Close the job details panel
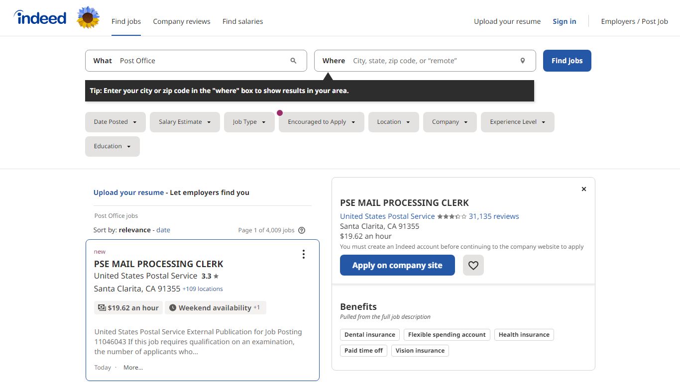 (x=584, y=189)
